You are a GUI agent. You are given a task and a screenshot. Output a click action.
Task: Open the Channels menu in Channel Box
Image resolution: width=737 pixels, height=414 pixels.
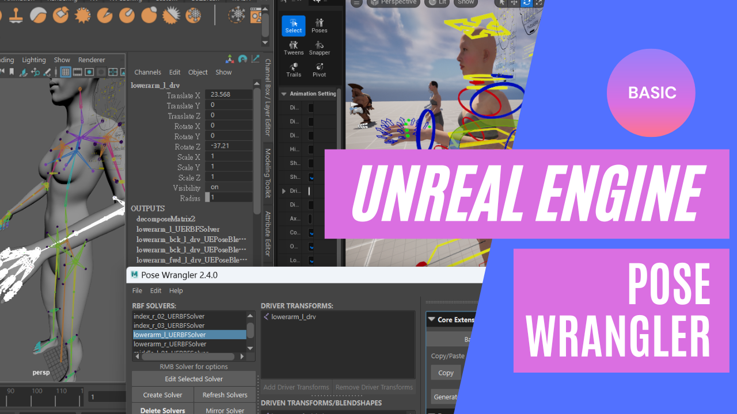pyautogui.click(x=147, y=72)
